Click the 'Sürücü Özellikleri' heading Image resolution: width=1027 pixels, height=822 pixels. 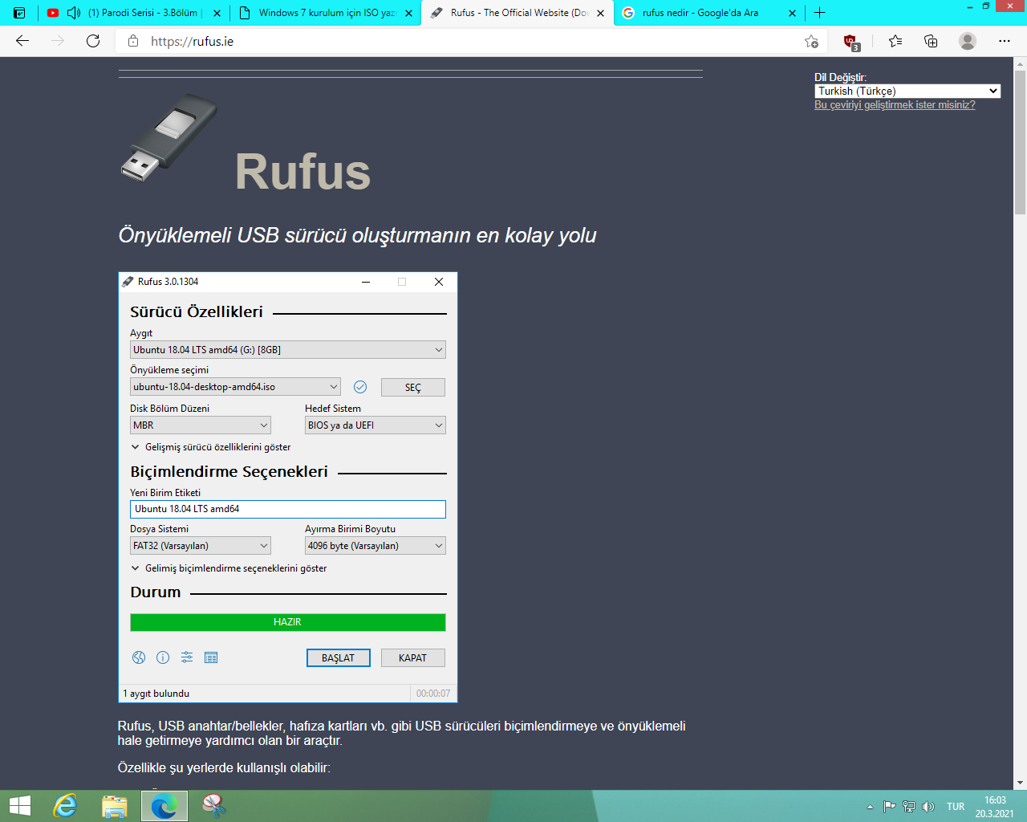click(197, 311)
